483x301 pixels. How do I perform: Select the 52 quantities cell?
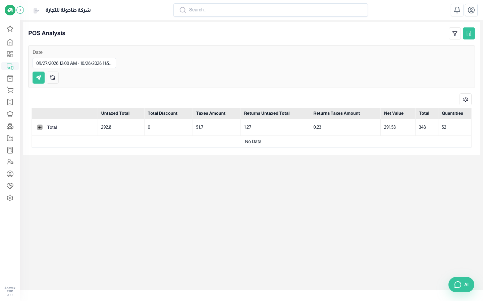[x=454, y=127]
